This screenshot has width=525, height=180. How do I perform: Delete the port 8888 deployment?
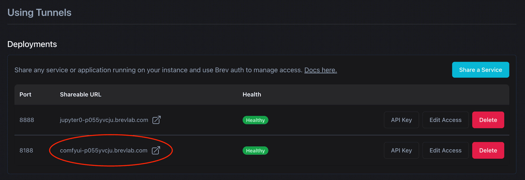488,120
